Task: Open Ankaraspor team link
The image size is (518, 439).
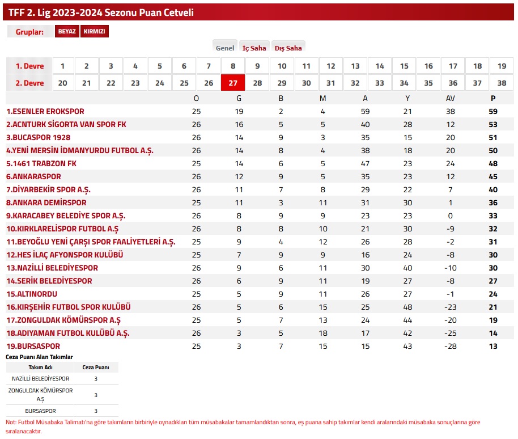Action: coord(33,177)
